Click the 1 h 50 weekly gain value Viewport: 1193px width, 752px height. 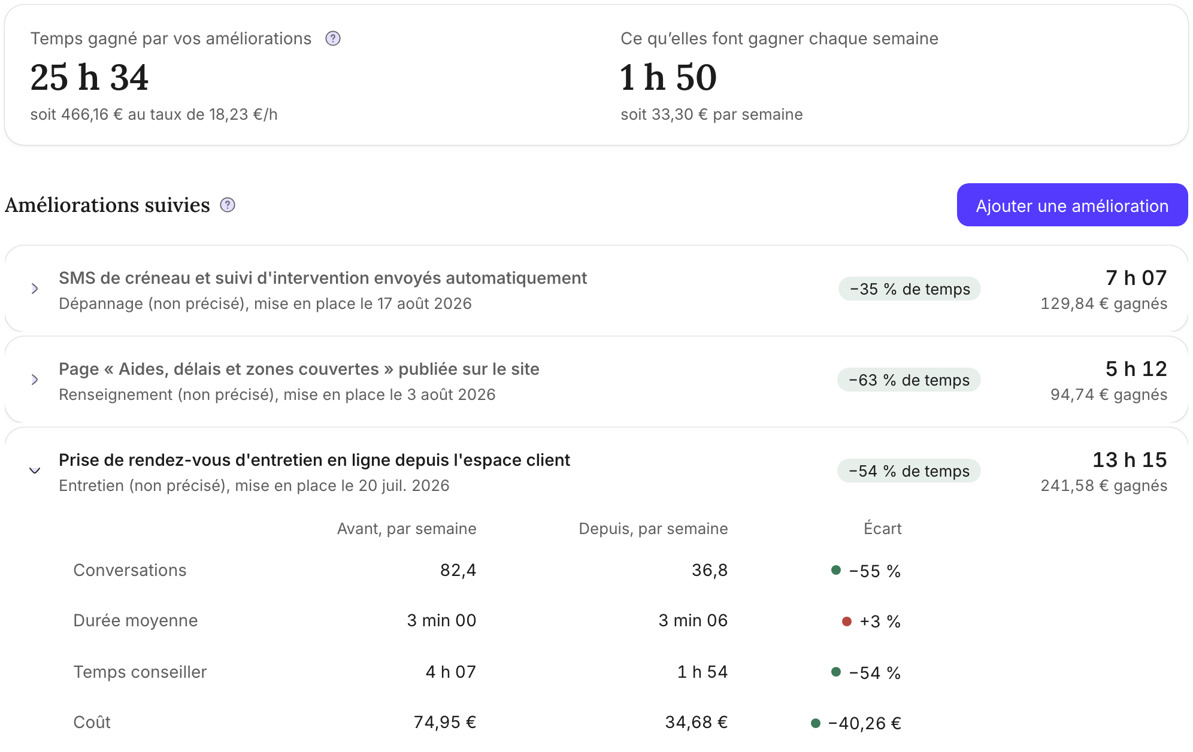[x=668, y=78]
